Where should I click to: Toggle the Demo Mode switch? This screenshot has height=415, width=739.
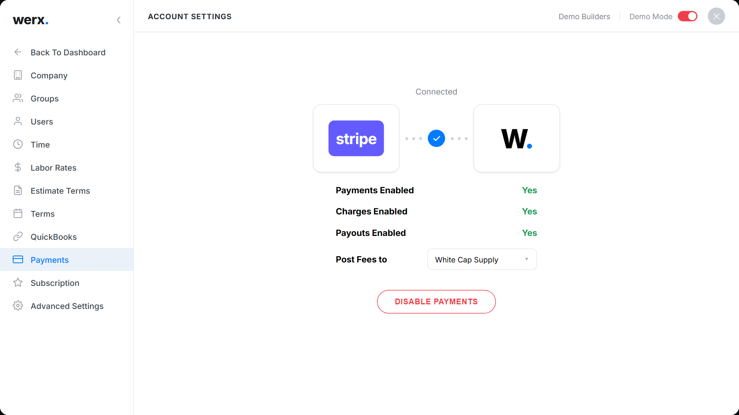(687, 16)
